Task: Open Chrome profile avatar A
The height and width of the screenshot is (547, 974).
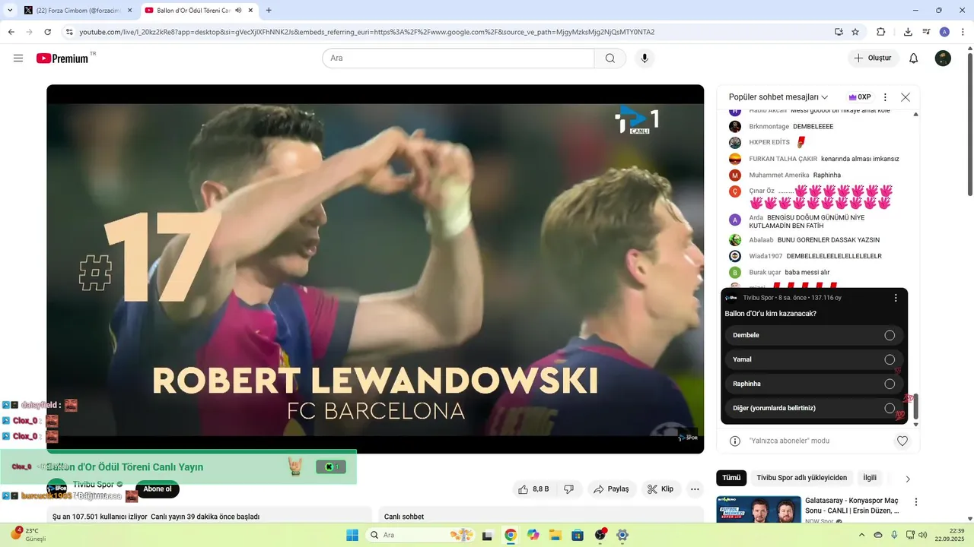Action: [944, 32]
